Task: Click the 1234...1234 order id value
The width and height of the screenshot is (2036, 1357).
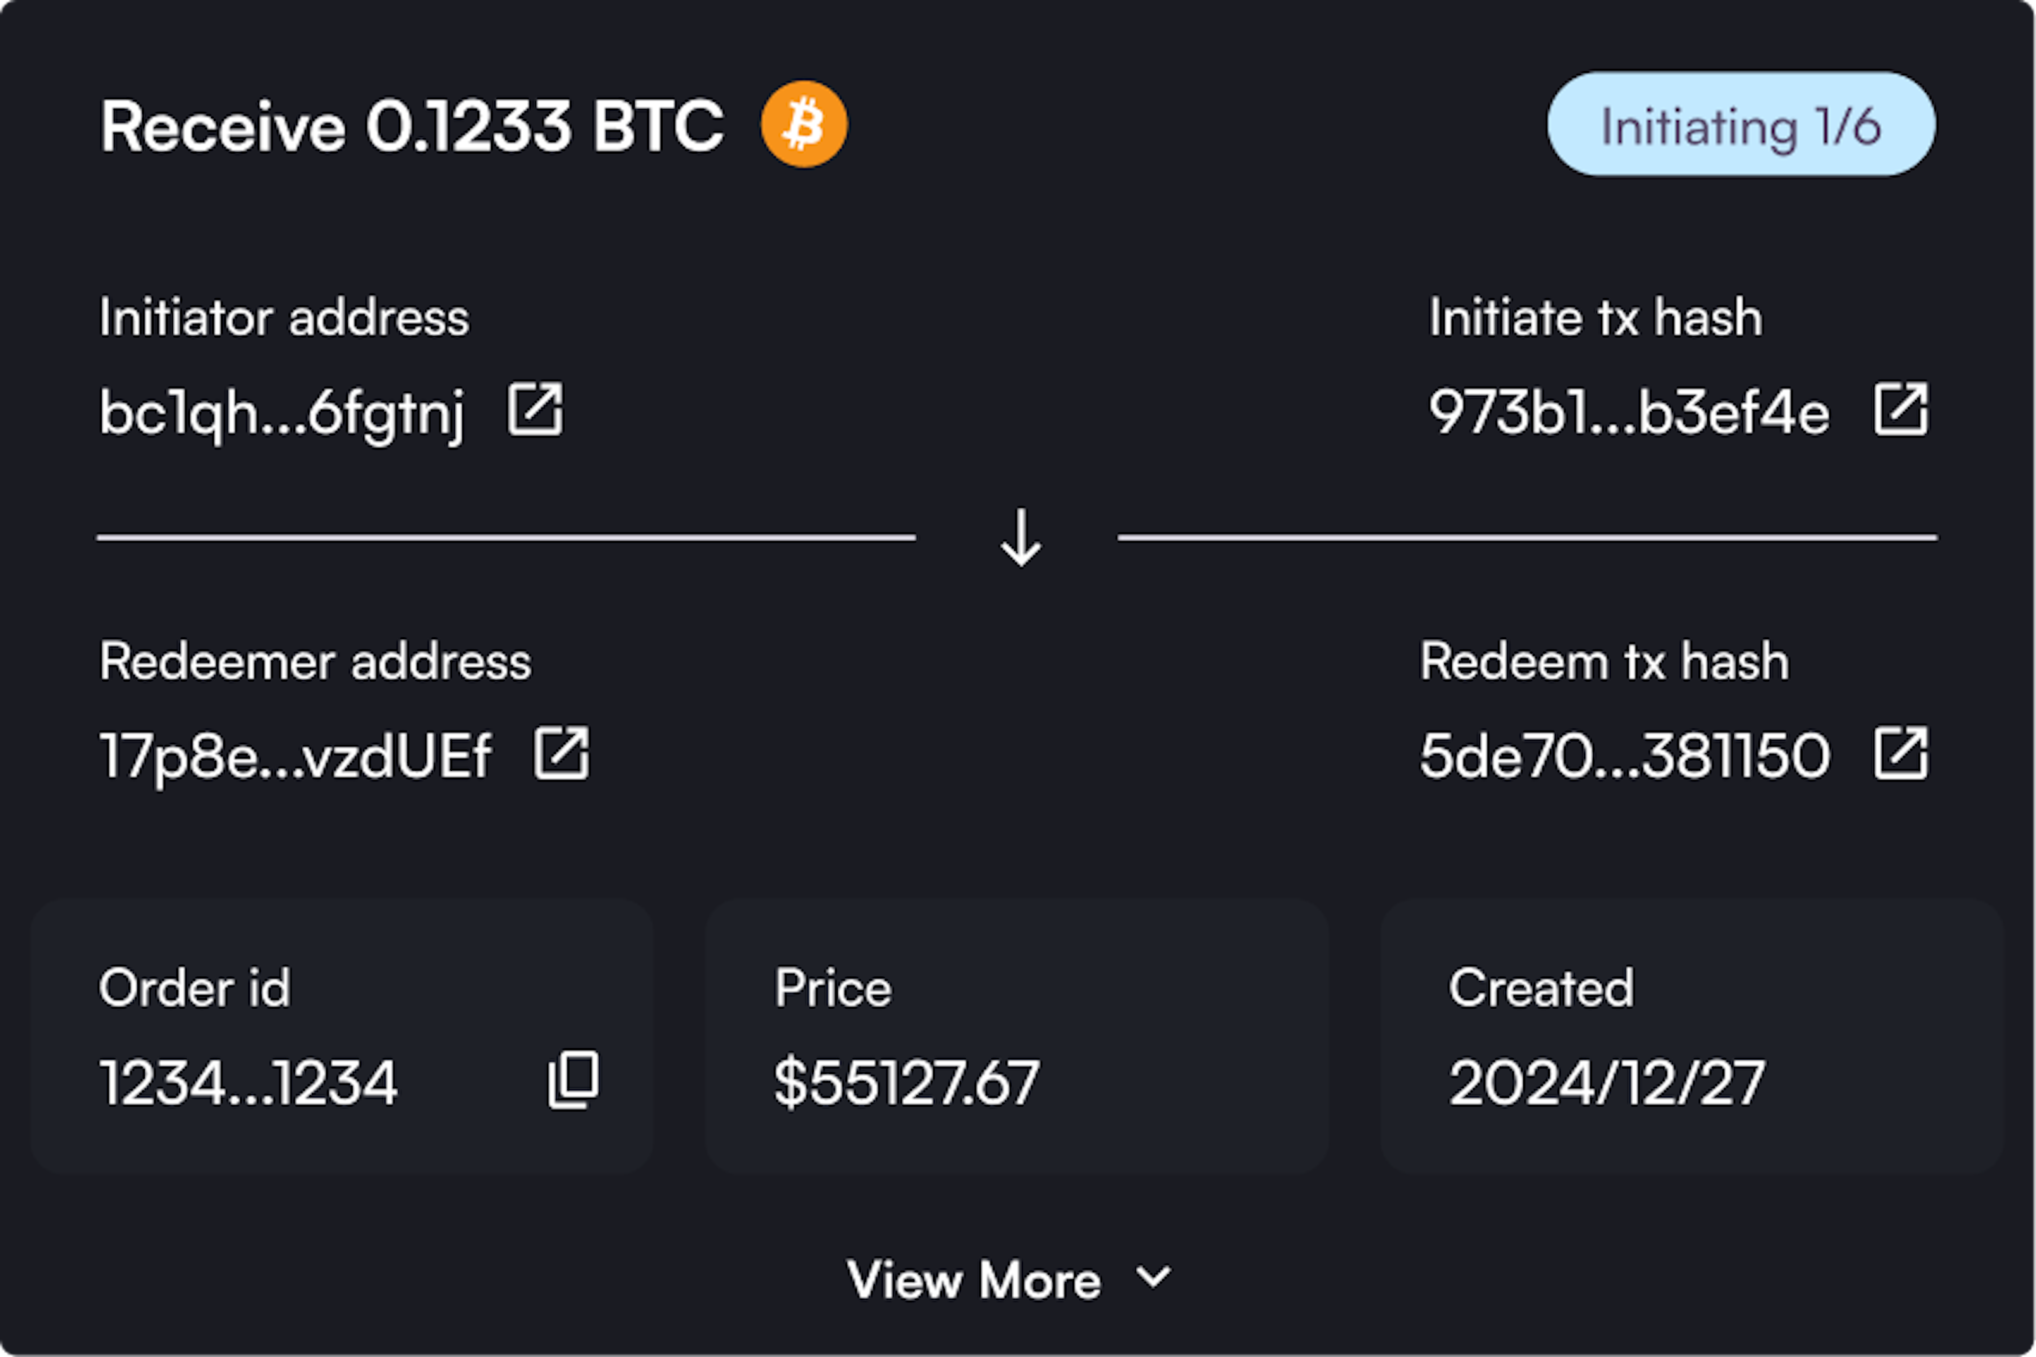Action: 249,1082
